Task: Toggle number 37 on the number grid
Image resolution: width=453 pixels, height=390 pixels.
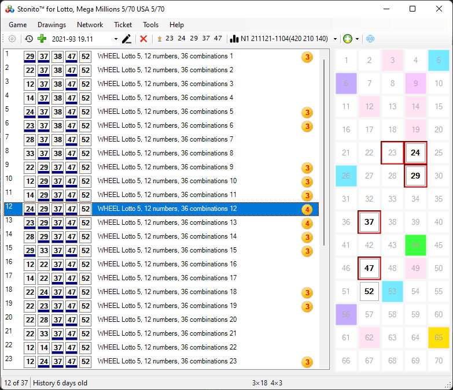Action: click(369, 222)
